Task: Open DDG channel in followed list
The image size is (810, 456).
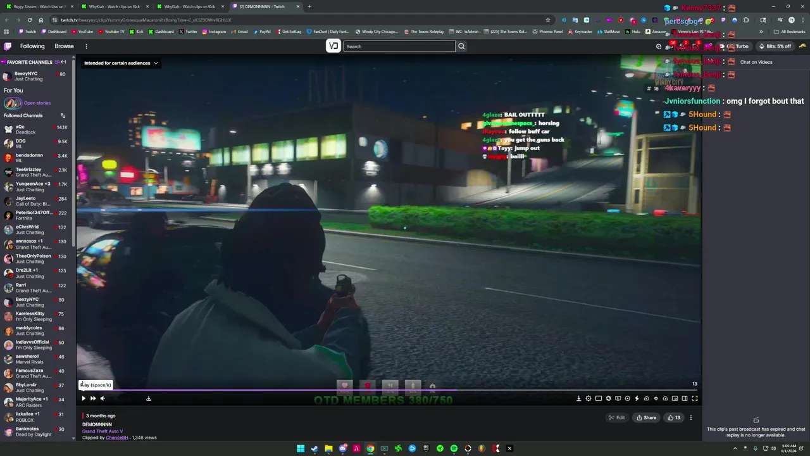Action: coord(36,144)
